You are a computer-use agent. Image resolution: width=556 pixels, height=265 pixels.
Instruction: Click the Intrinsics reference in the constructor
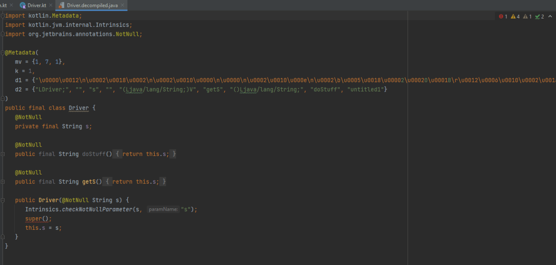(42, 209)
